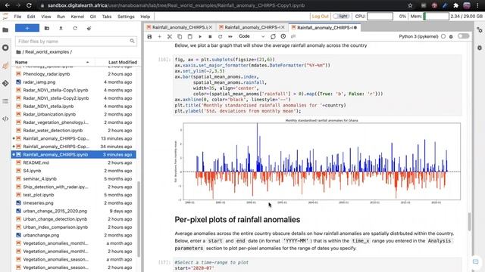Open the Help menu

tap(145, 17)
